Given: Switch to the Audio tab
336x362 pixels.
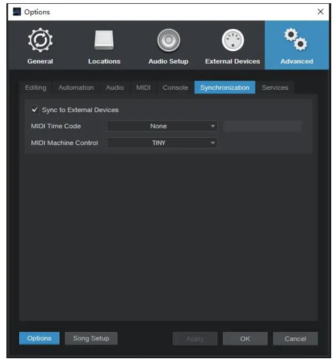Looking at the screenshot, I should (115, 88).
